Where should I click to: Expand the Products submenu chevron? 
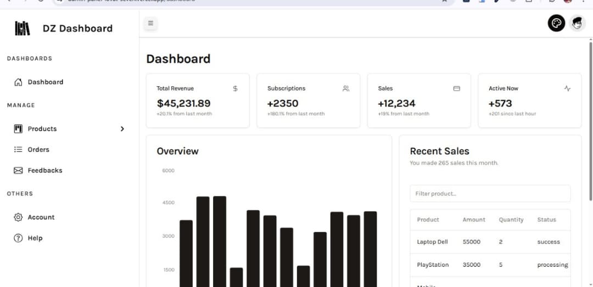point(122,129)
